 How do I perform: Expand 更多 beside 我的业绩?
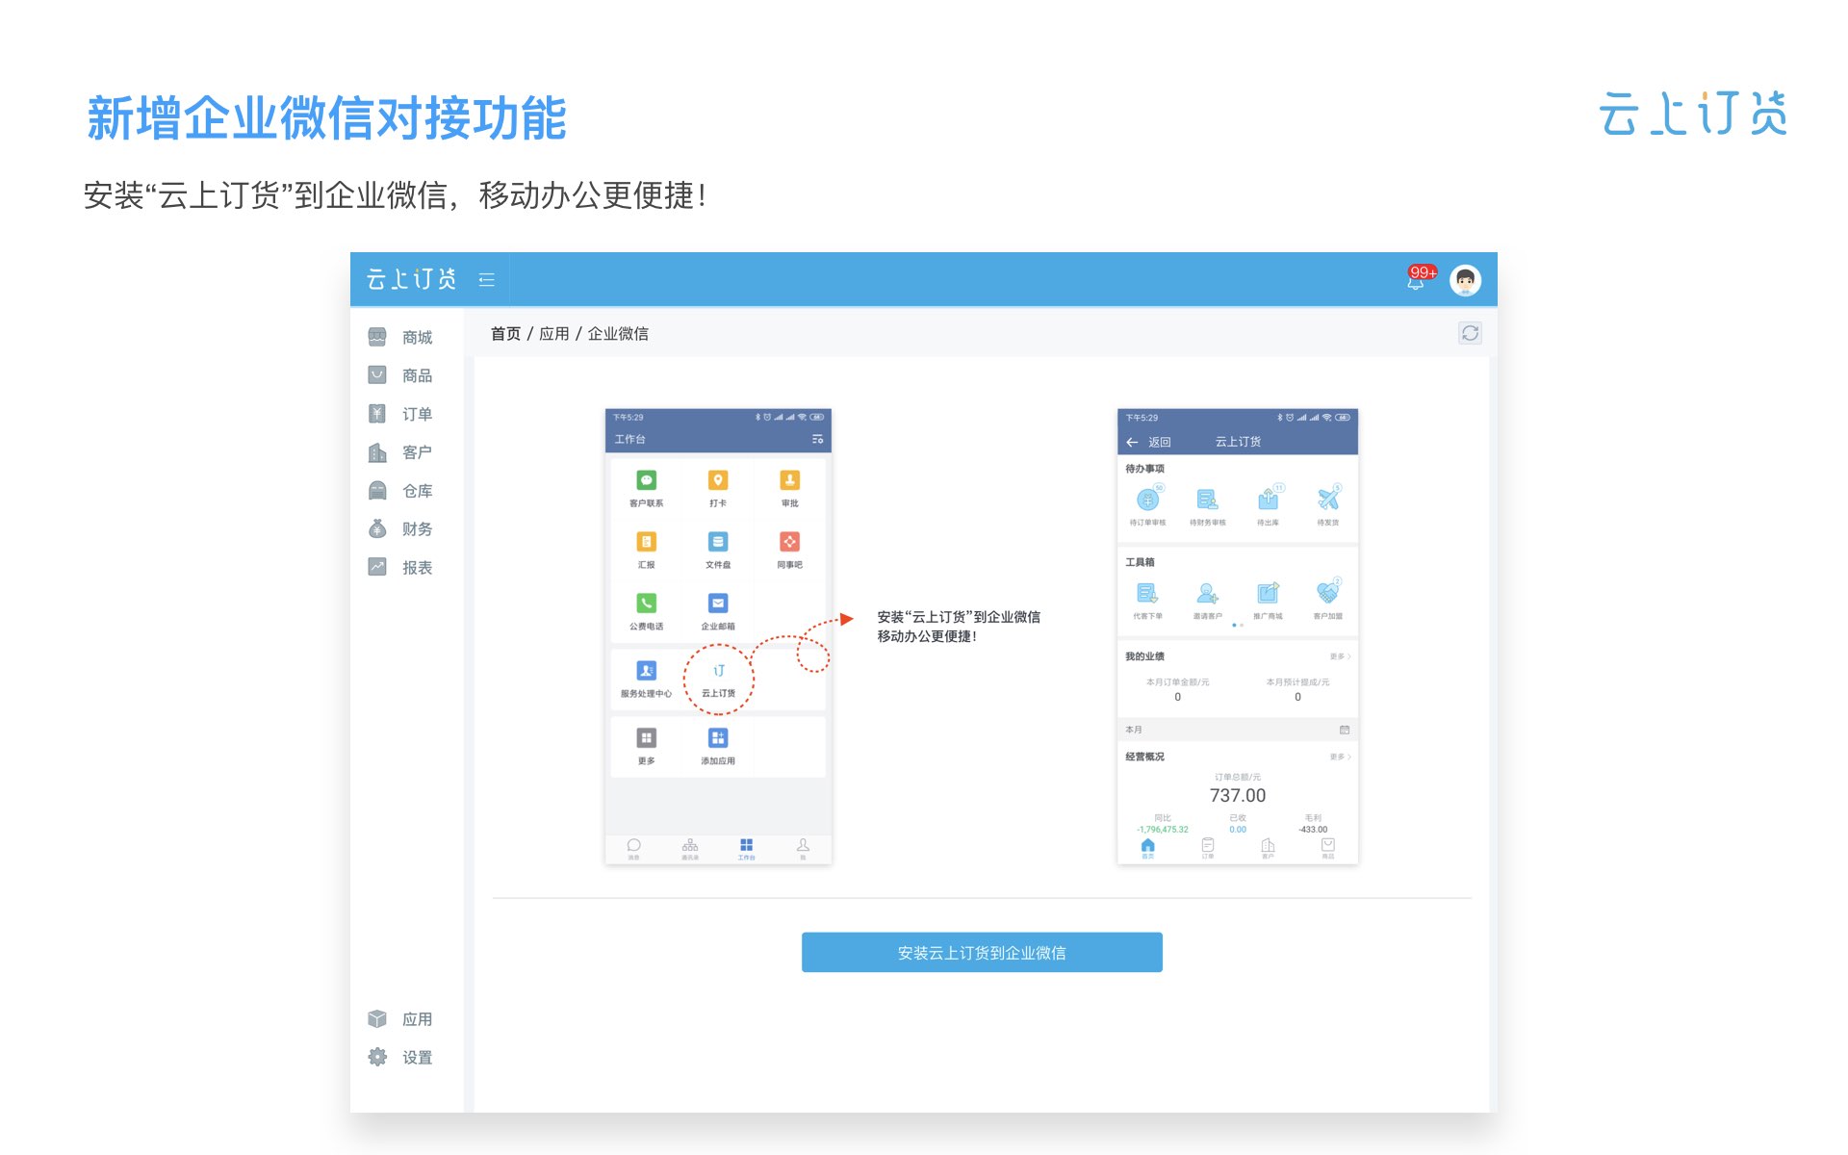[x=1340, y=656]
